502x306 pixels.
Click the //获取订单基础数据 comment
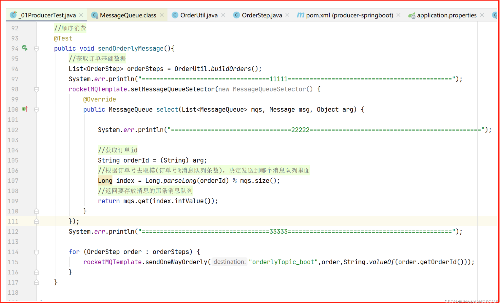97,59
